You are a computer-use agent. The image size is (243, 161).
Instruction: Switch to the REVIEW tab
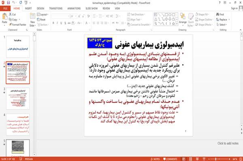pos(106,8)
